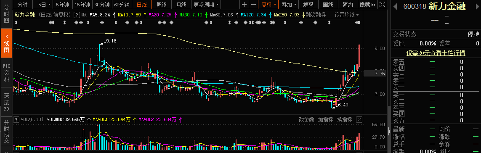Switch to the 15分钟 period tab
481x153 pixels.
(82, 5)
